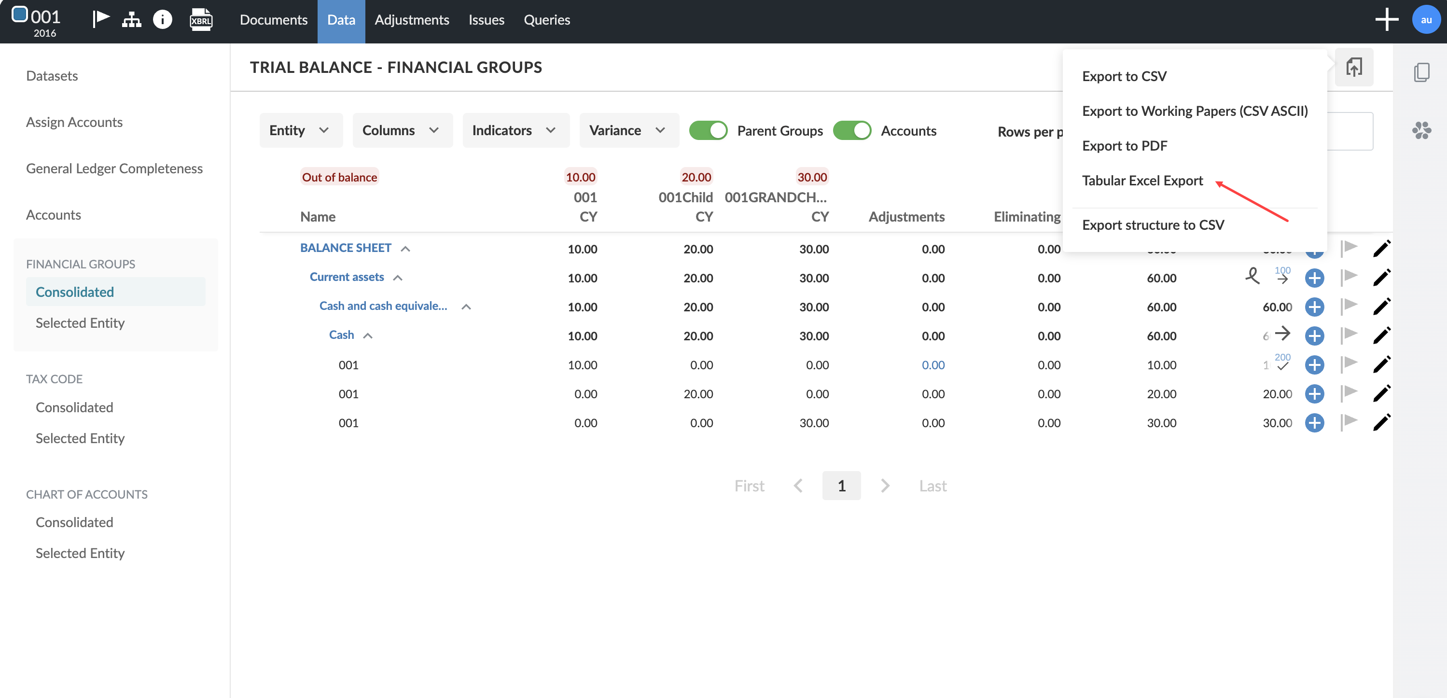Collapse the BALANCE SHEET group
The image size is (1447, 698).
tap(405, 249)
